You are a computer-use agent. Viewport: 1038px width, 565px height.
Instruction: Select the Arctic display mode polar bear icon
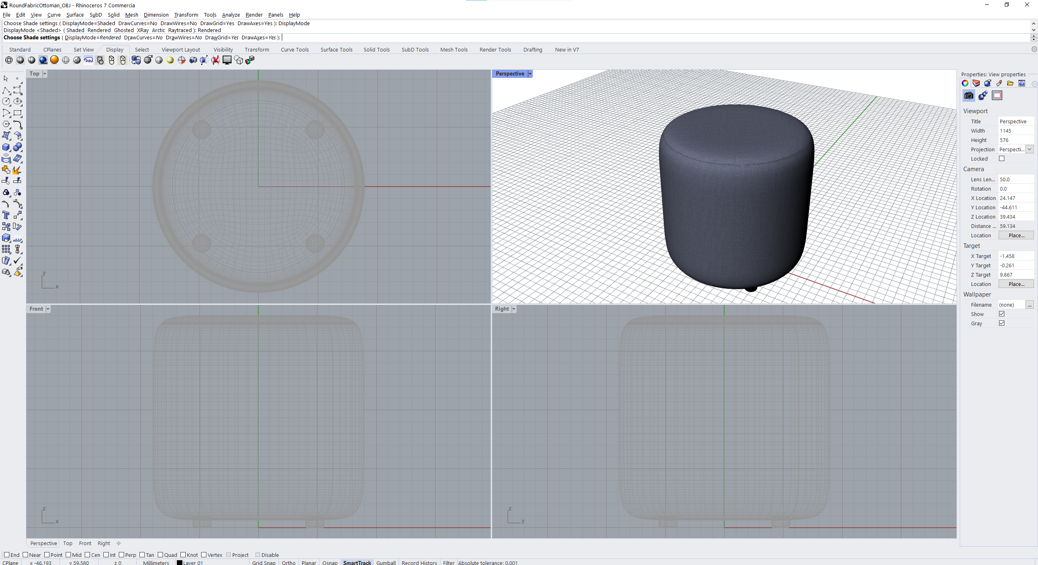click(x=88, y=60)
